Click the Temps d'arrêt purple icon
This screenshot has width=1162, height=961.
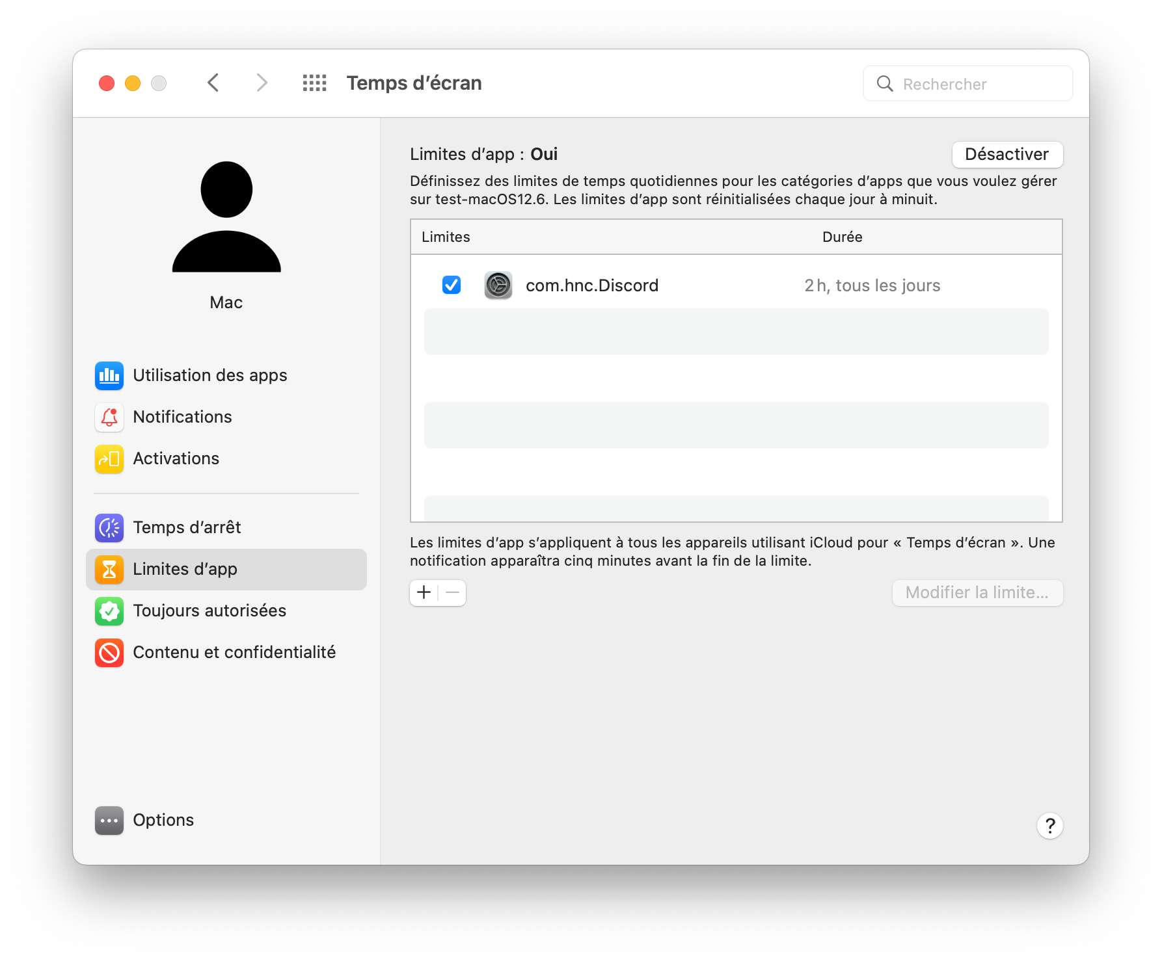[109, 528]
